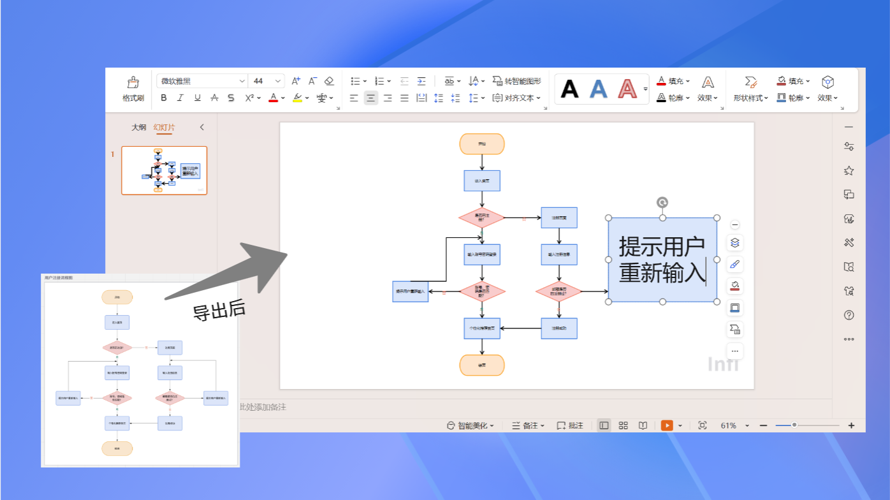Open shape Outline (轮廓) dropdown
890x500 pixels.
pos(793,98)
